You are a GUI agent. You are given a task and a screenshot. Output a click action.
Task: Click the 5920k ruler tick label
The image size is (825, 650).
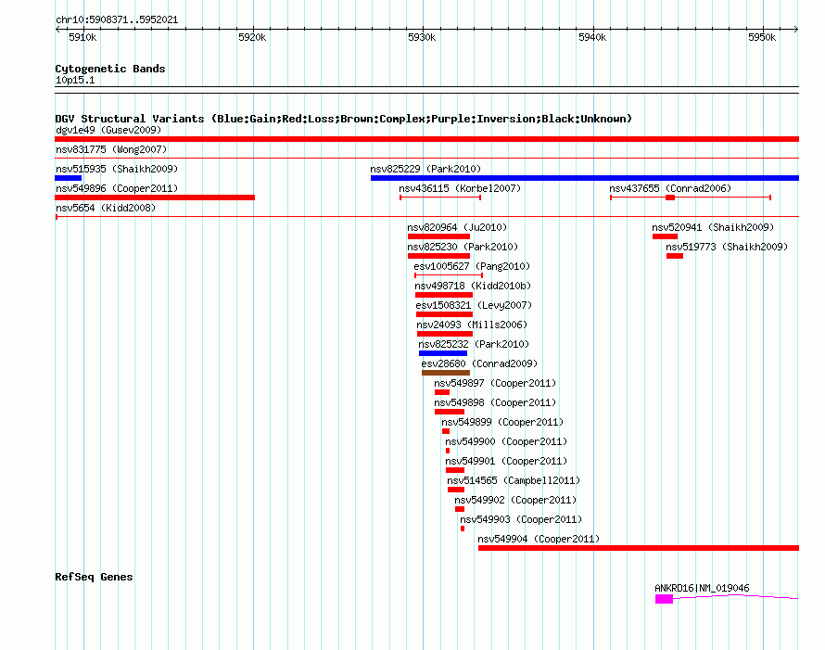[252, 37]
